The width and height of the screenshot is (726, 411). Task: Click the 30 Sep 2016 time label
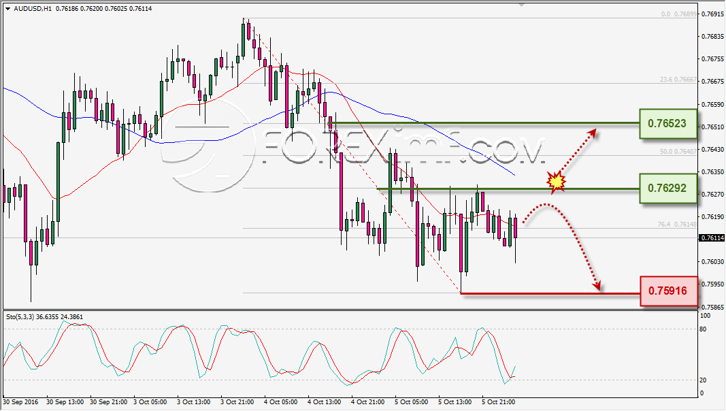[21, 401]
